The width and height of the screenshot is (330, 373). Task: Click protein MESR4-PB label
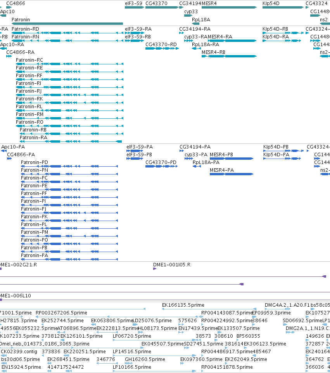221,155
